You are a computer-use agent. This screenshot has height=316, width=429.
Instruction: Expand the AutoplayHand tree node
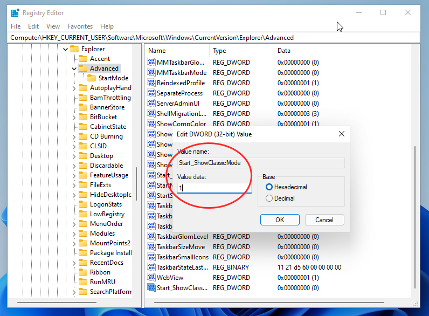[x=74, y=88]
